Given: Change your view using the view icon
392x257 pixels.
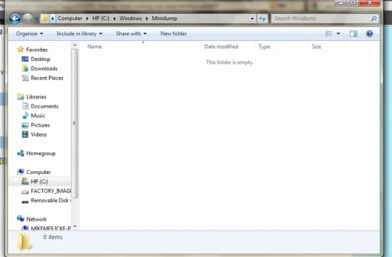Looking at the screenshot, I should pos(328,33).
